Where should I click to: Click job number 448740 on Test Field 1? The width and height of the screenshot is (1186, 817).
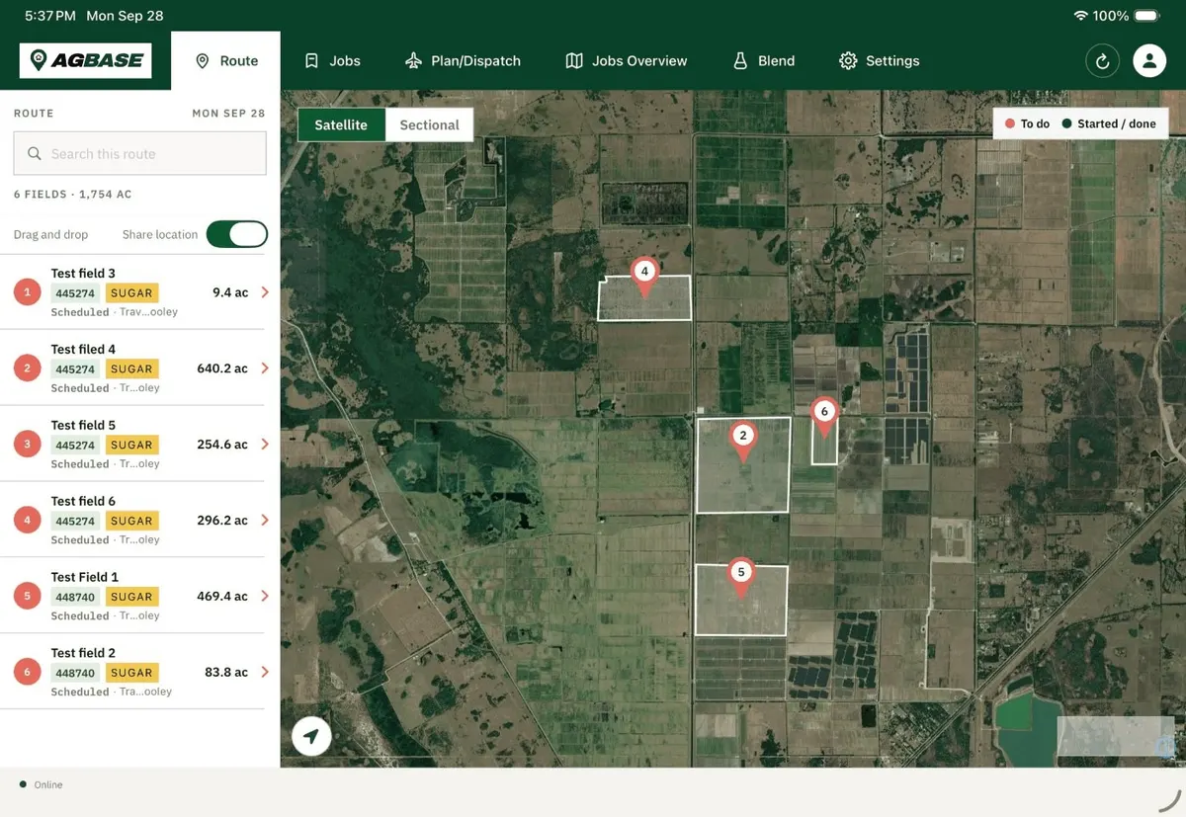tap(75, 597)
